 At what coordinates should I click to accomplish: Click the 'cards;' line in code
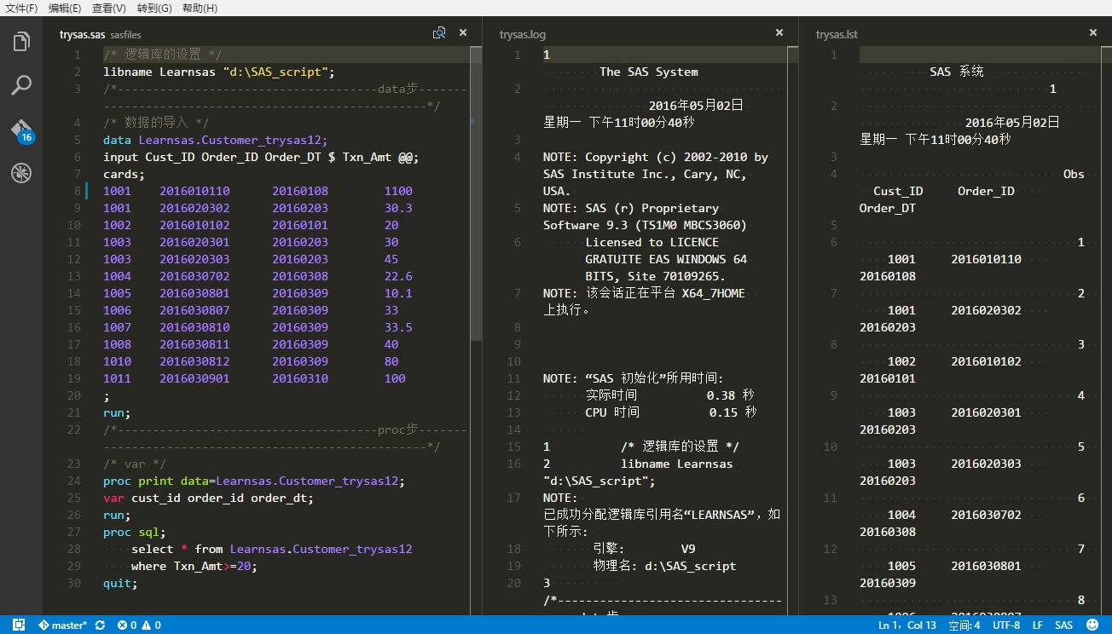(x=125, y=174)
